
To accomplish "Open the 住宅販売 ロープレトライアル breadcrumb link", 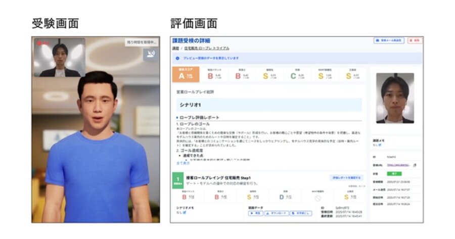I will tap(207, 49).
